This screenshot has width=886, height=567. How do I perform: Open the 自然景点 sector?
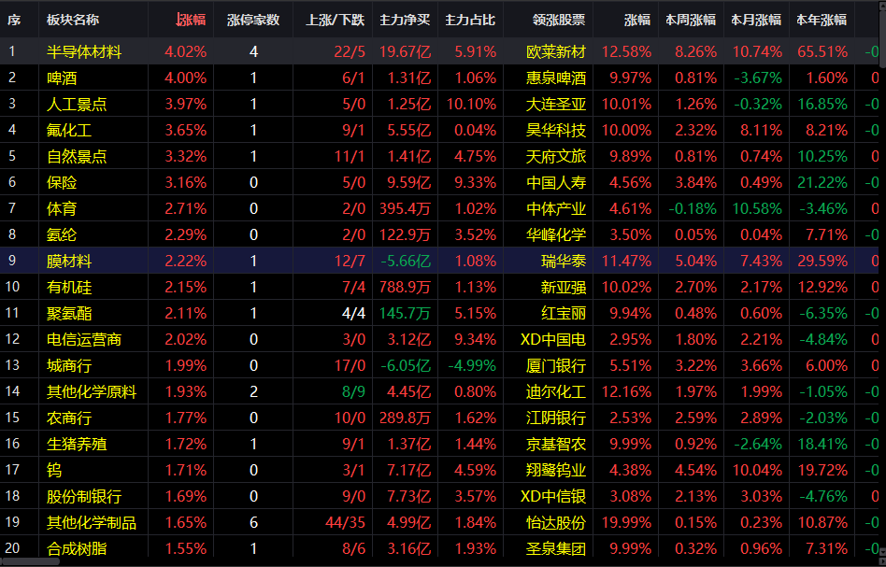77,156
